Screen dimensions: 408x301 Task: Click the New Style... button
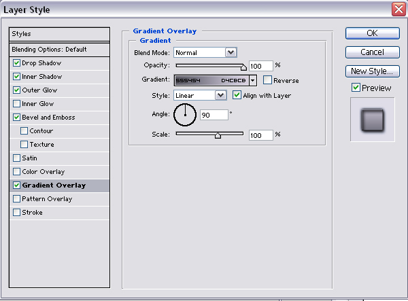(372, 71)
